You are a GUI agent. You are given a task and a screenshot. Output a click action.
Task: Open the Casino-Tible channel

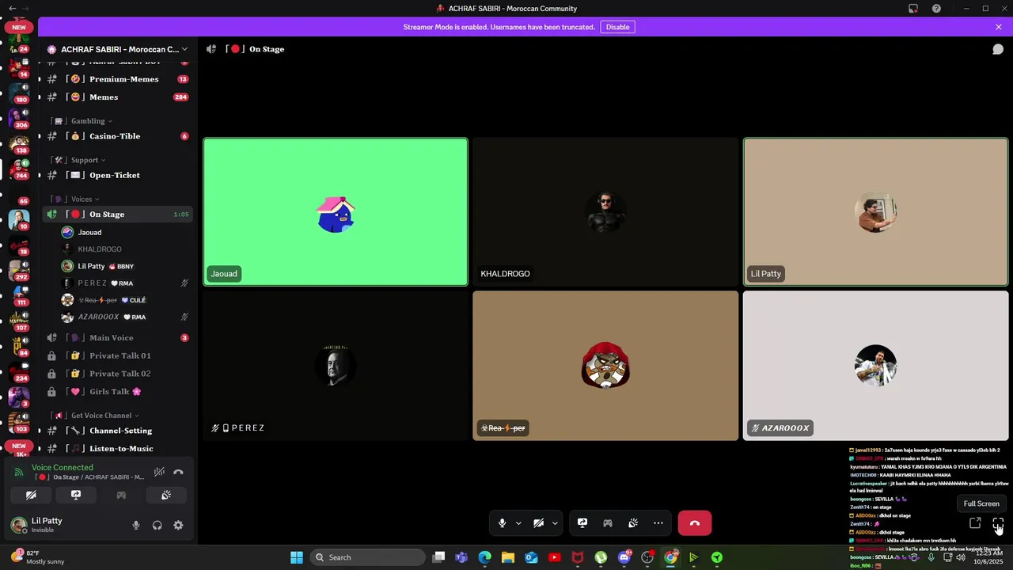coord(117,136)
